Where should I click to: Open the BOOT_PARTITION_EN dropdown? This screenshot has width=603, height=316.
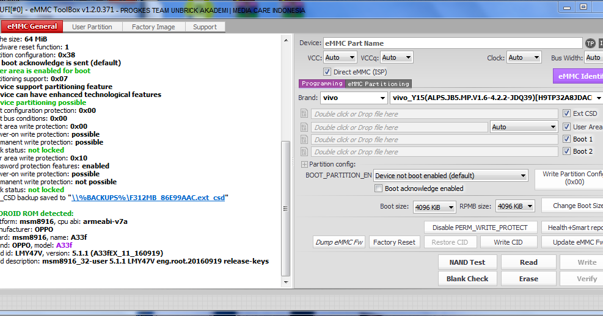click(451, 176)
